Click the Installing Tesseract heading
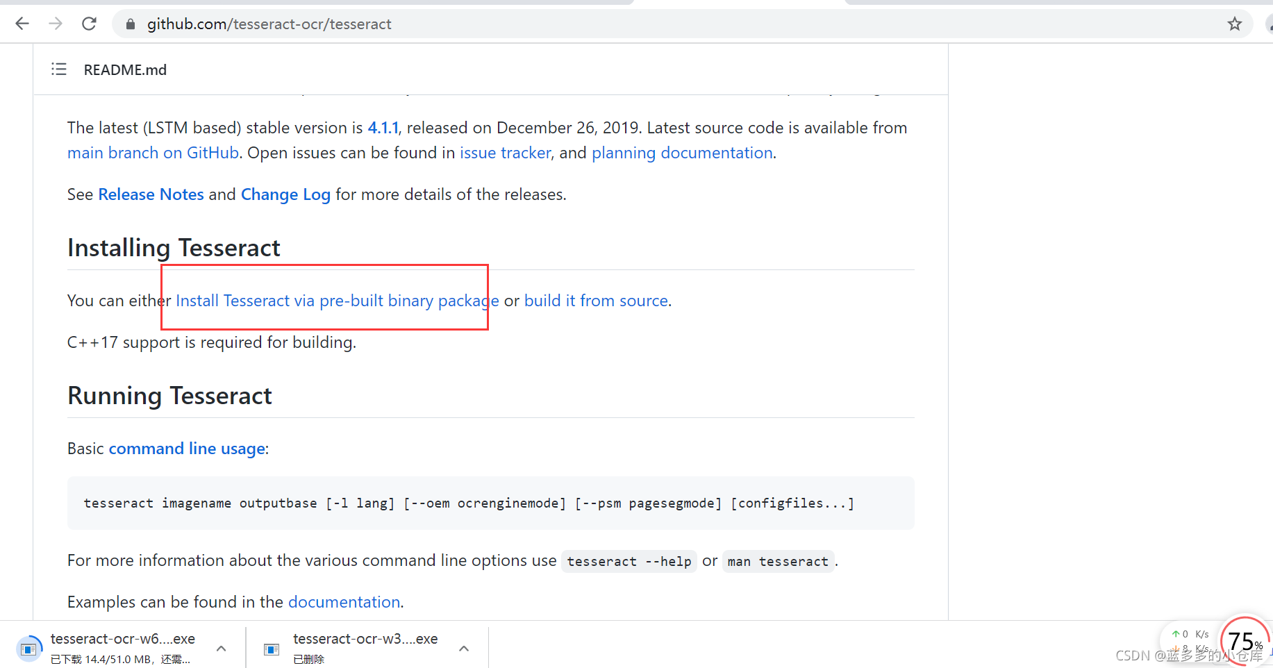The width and height of the screenshot is (1273, 668). pos(174,248)
